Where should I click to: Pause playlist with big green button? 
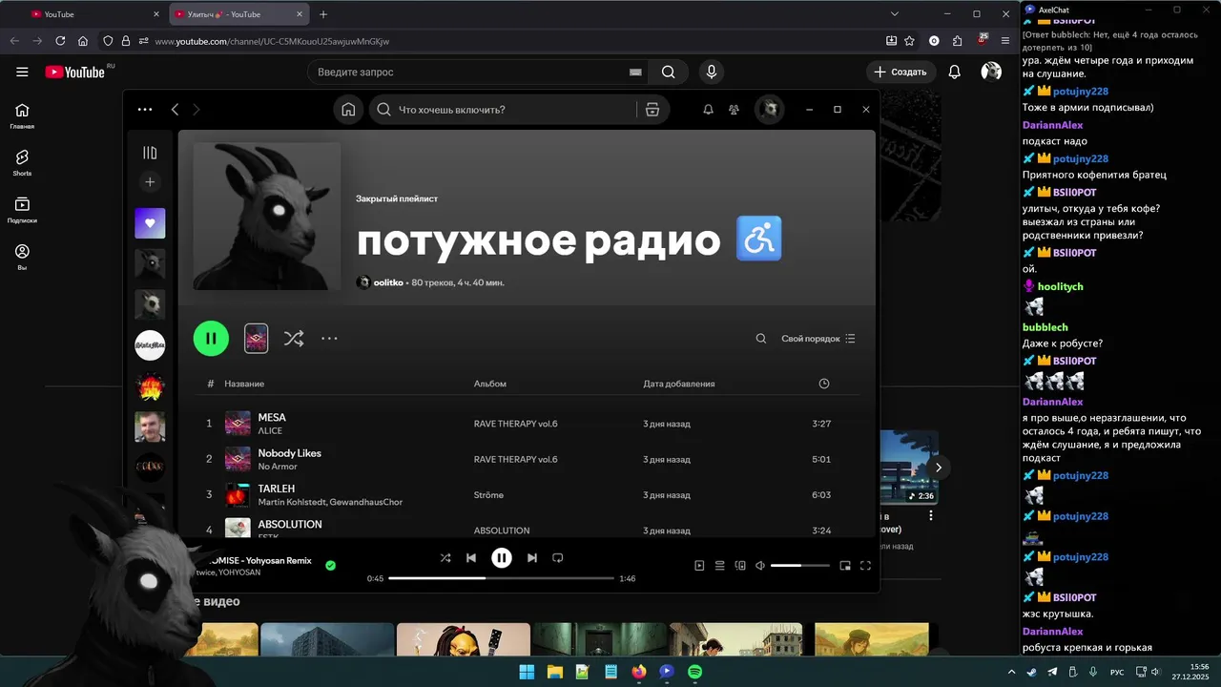[x=211, y=338]
